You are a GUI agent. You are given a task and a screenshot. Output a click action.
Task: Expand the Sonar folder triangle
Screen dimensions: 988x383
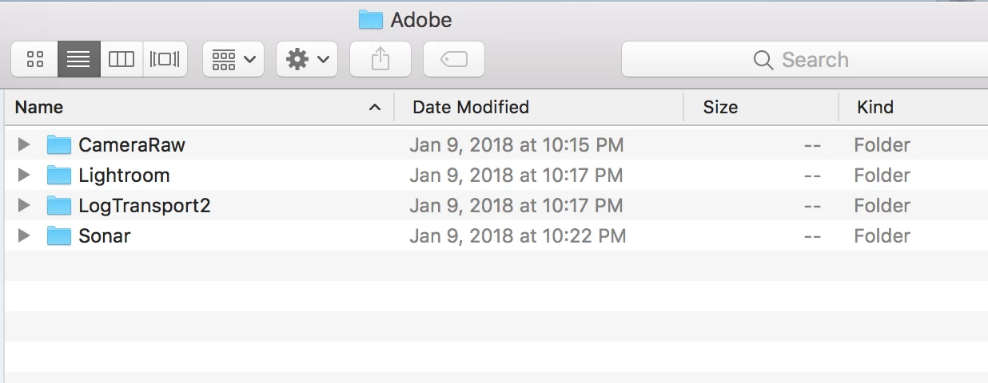pyautogui.click(x=24, y=235)
